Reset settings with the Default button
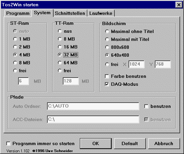 pyautogui.click(x=130, y=143)
